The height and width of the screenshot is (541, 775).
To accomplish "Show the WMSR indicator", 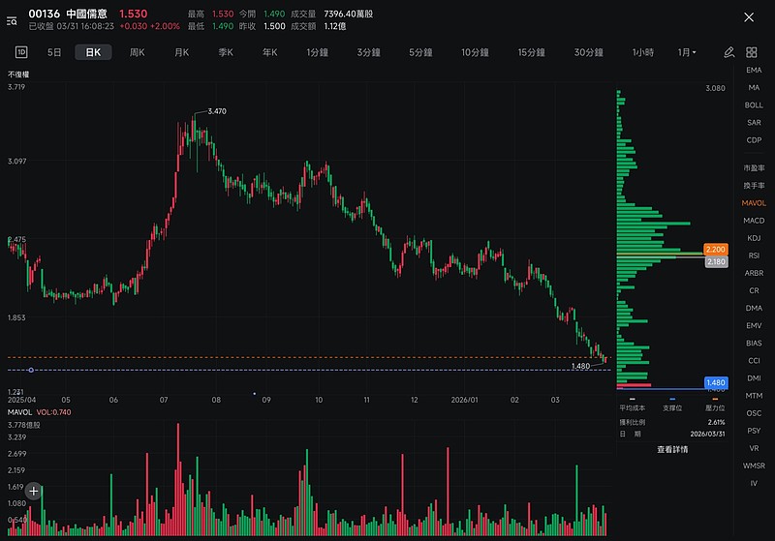I will tap(754, 466).
